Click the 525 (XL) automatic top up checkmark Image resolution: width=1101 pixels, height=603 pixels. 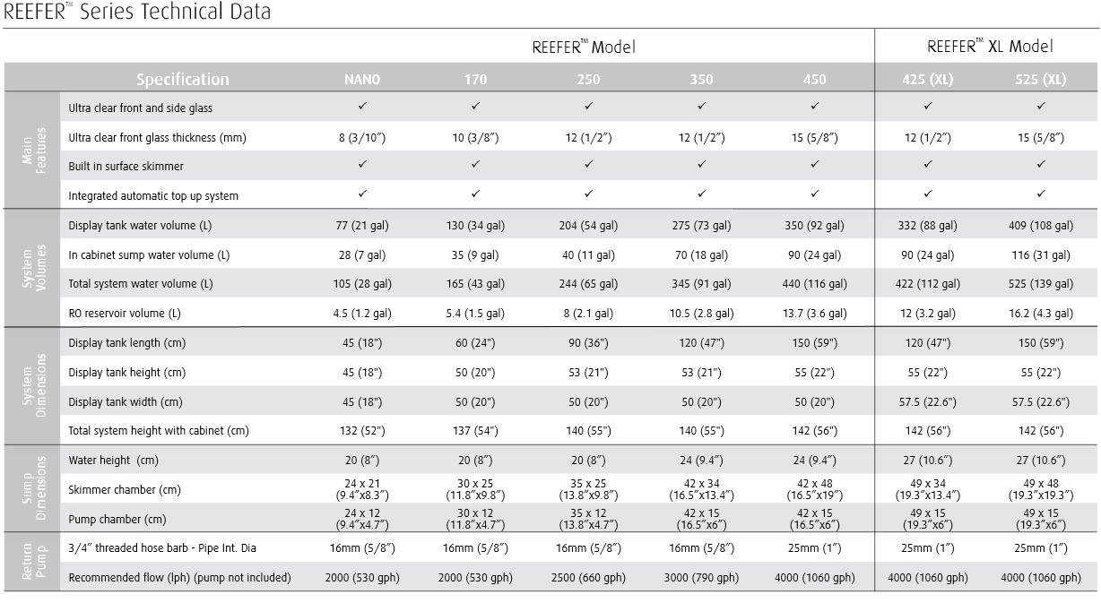coord(1040,194)
